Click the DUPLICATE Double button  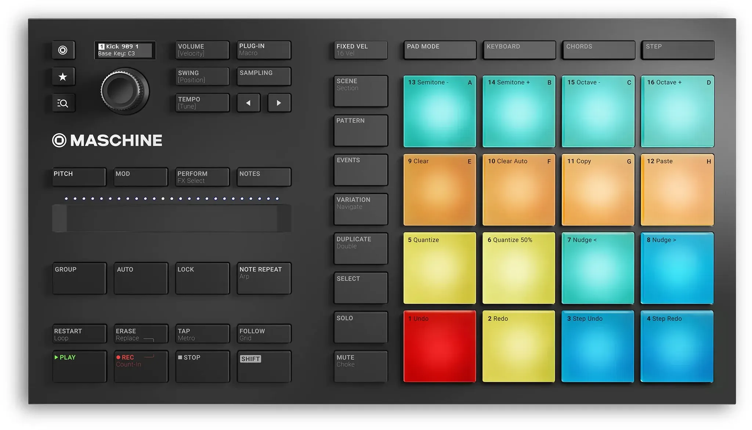tap(361, 249)
